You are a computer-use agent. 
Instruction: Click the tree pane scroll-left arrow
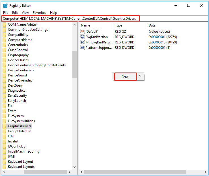[x=4, y=172]
